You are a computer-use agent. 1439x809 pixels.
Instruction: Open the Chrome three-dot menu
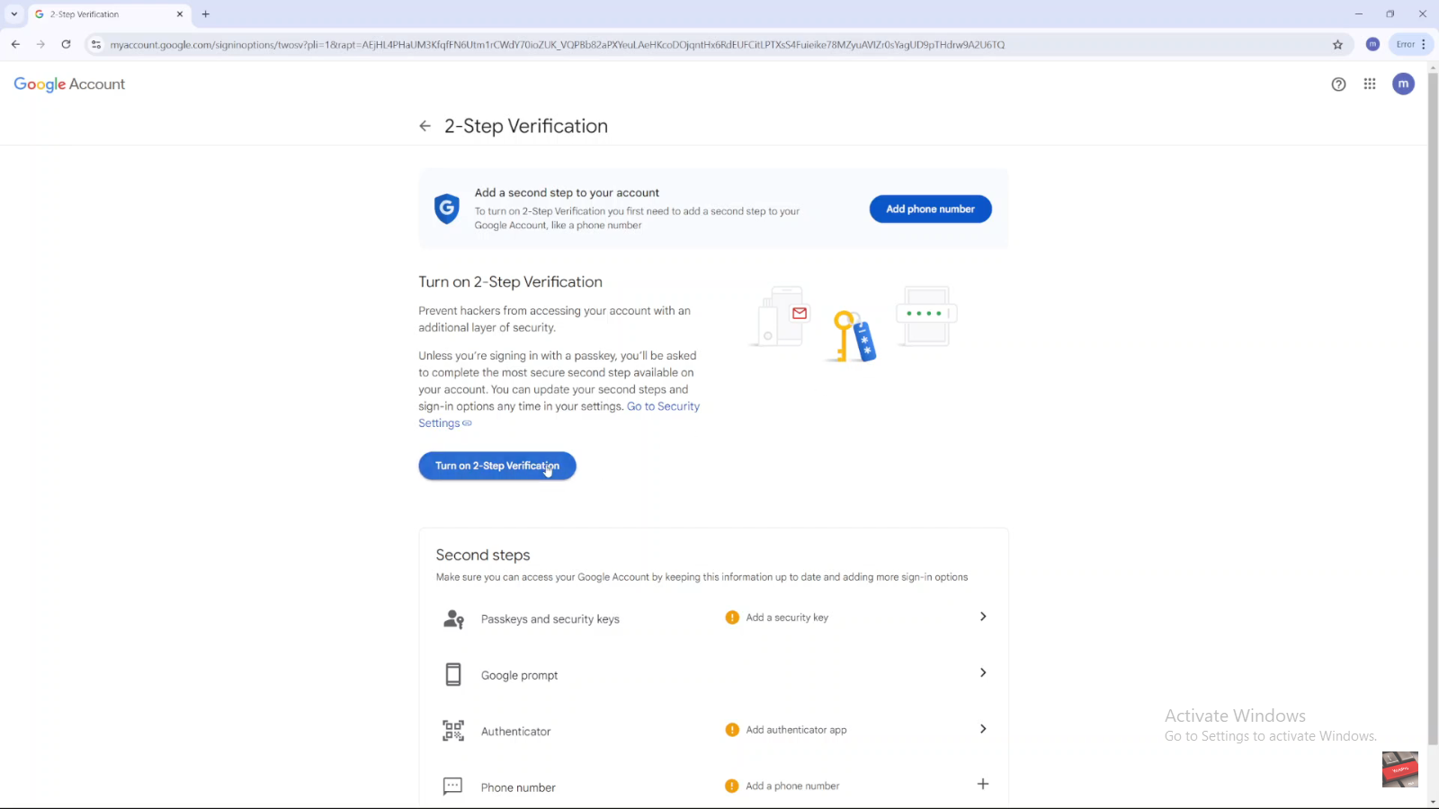pyautogui.click(x=1424, y=44)
